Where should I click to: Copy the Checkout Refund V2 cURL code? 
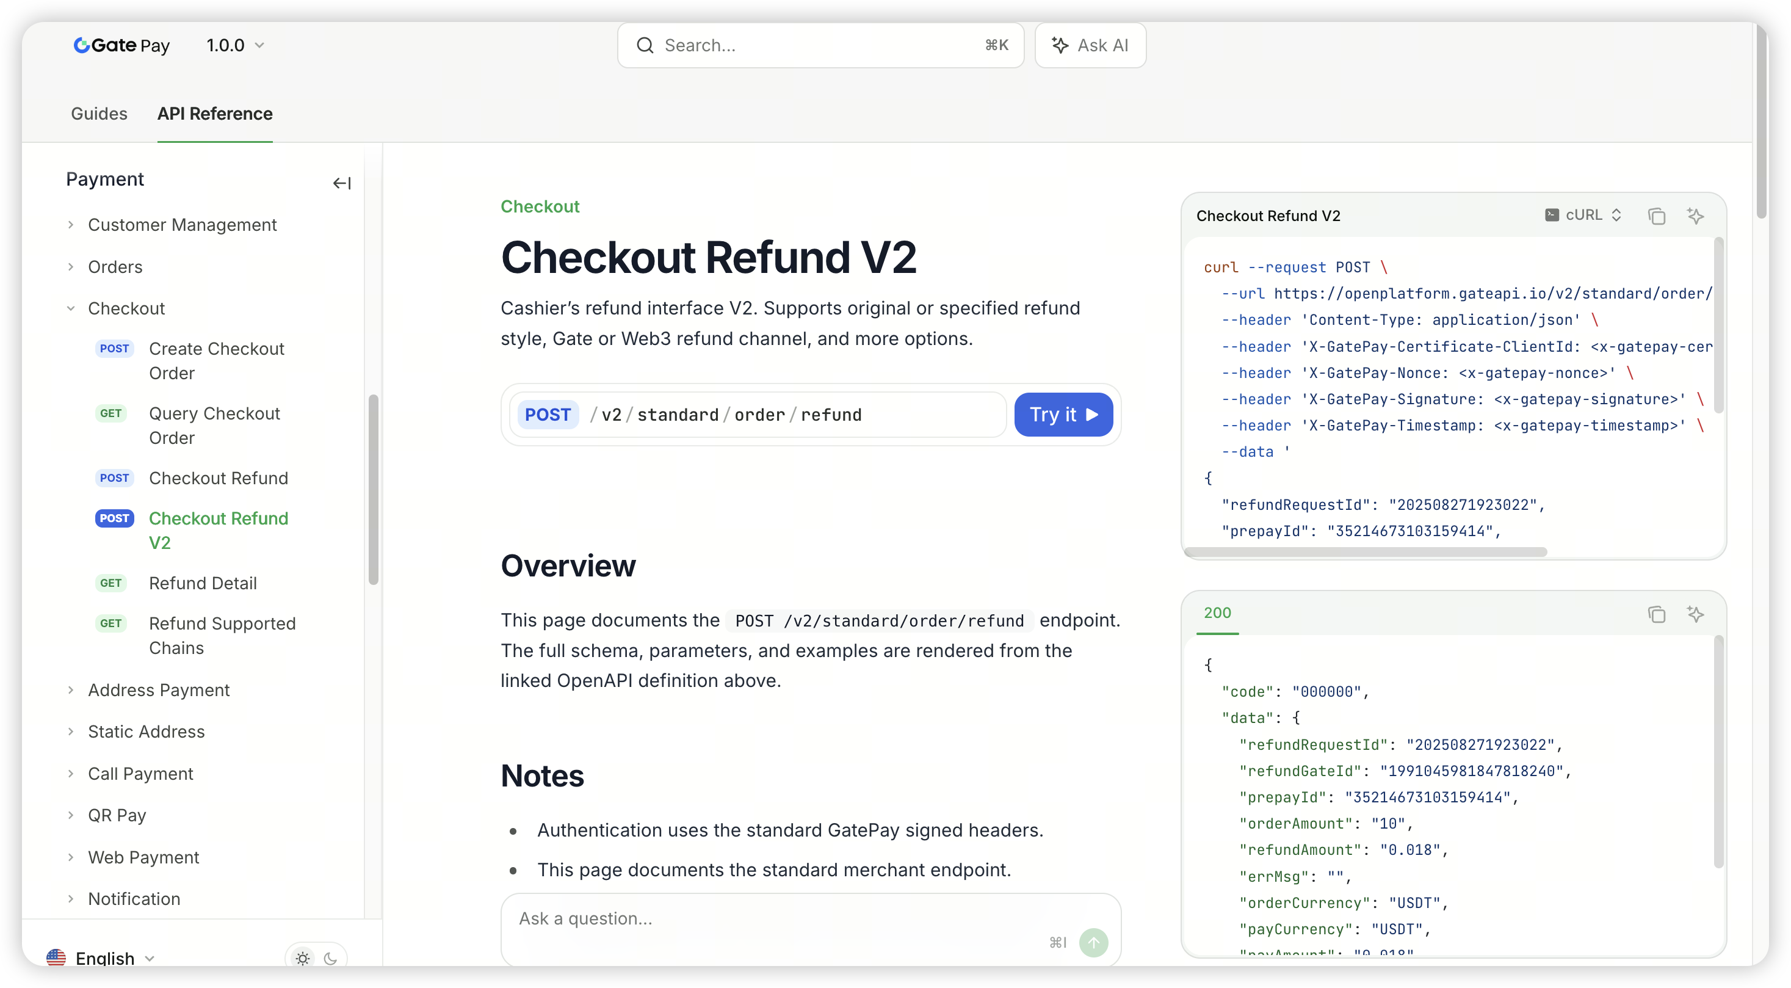point(1656,216)
